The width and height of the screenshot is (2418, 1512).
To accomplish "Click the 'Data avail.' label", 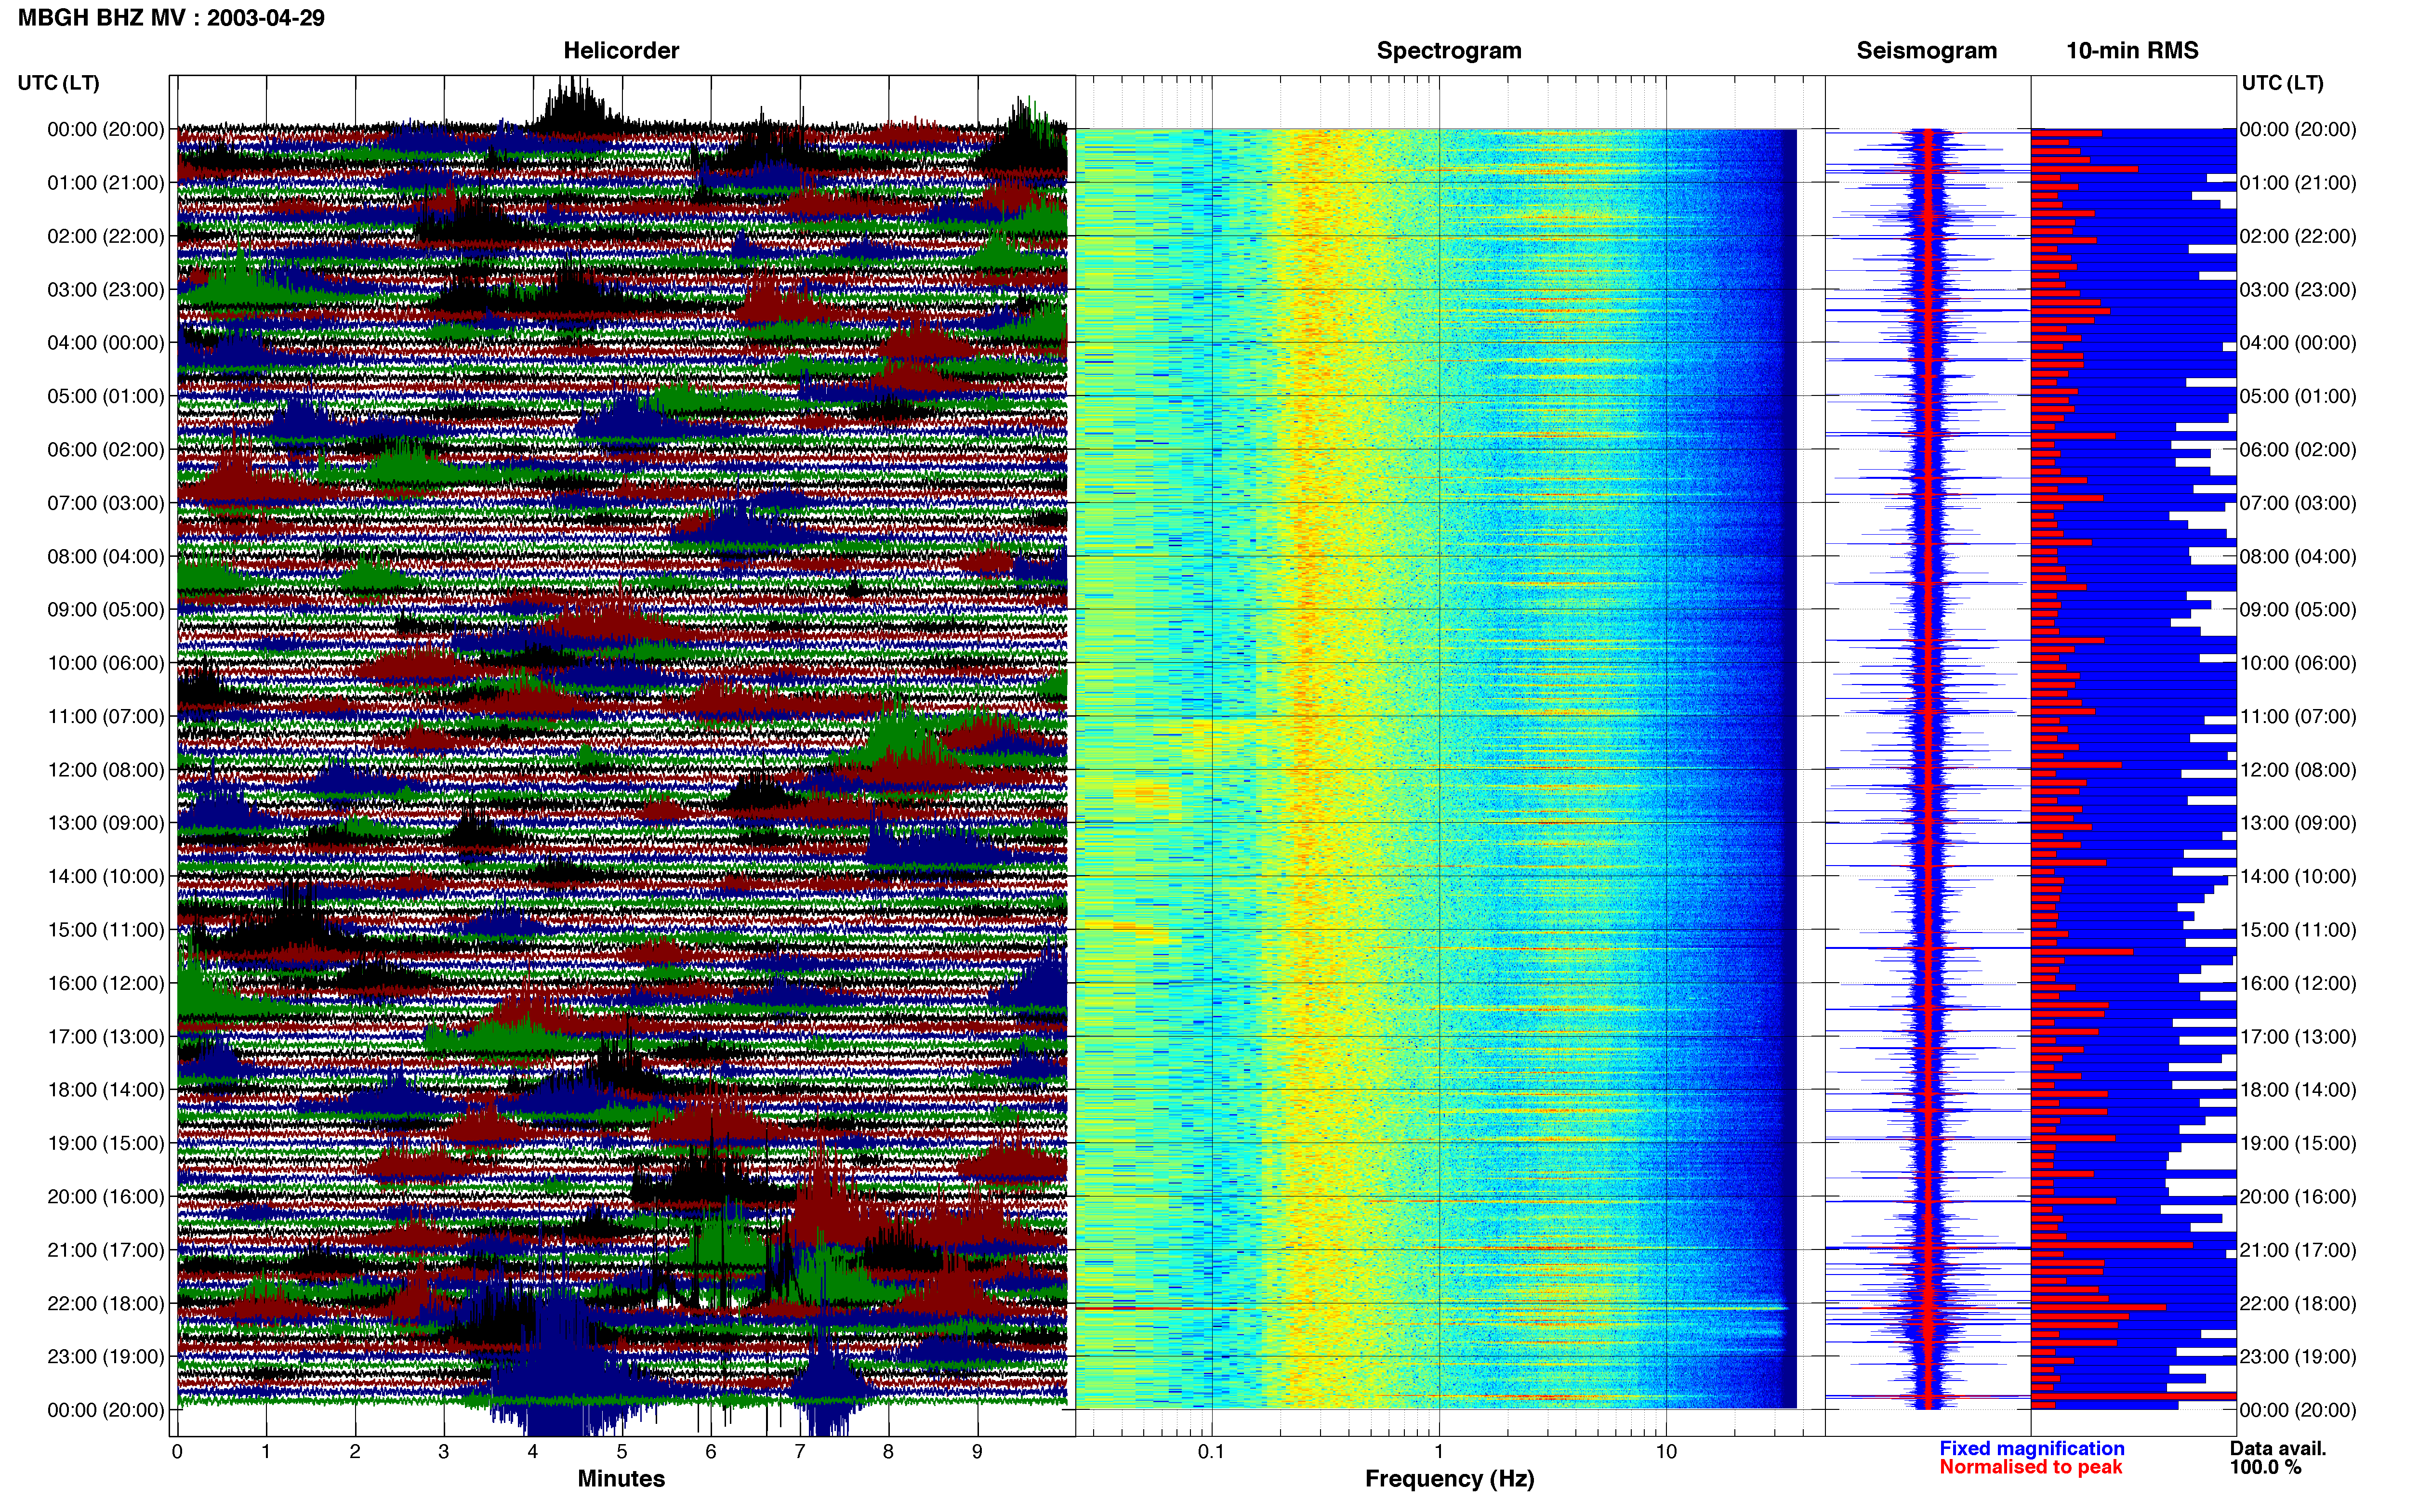I will [2278, 1449].
